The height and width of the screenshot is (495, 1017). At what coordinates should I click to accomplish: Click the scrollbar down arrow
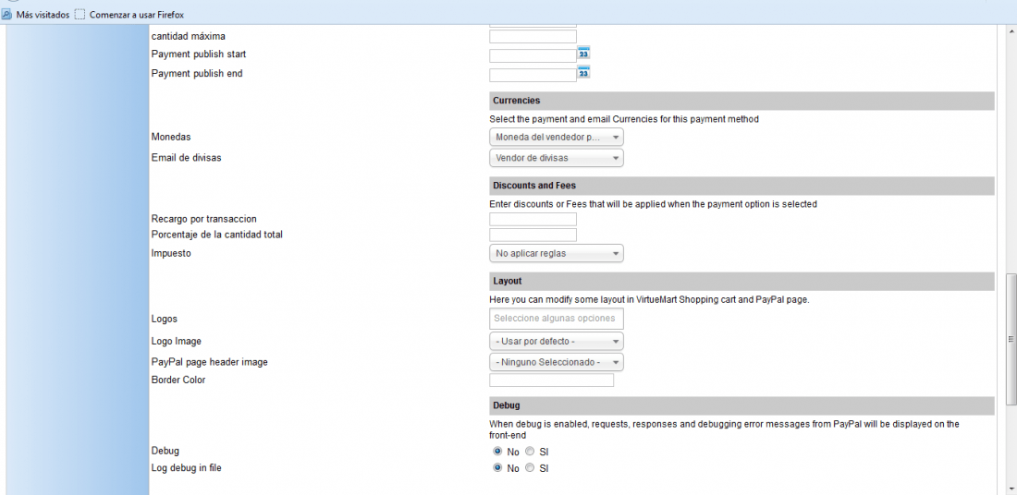(x=1011, y=489)
